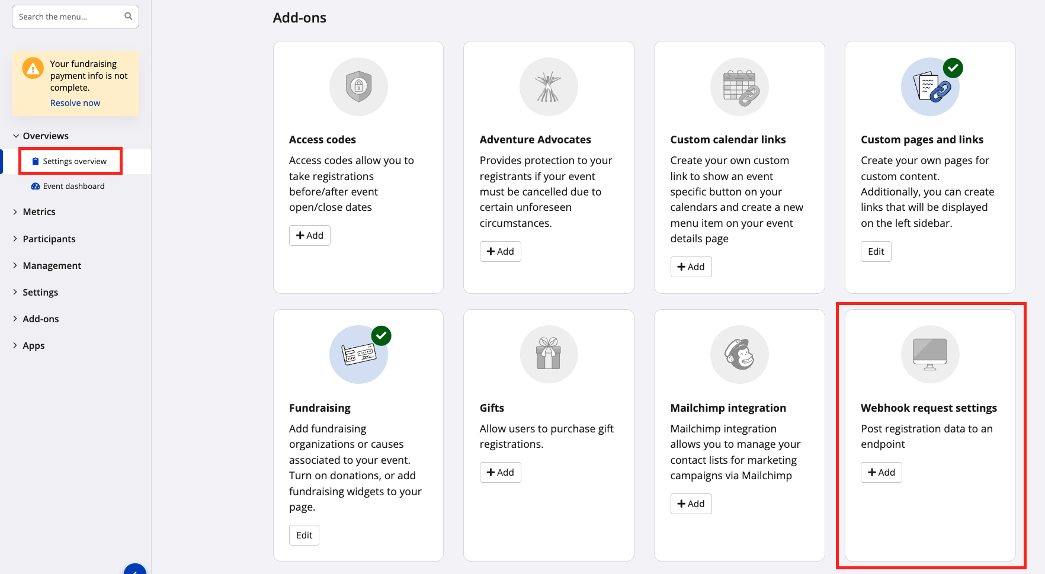This screenshot has width=1045, height=574.
Task: Add the Gifts add-on
Action: pyautogui.click(x=501, y=473)
